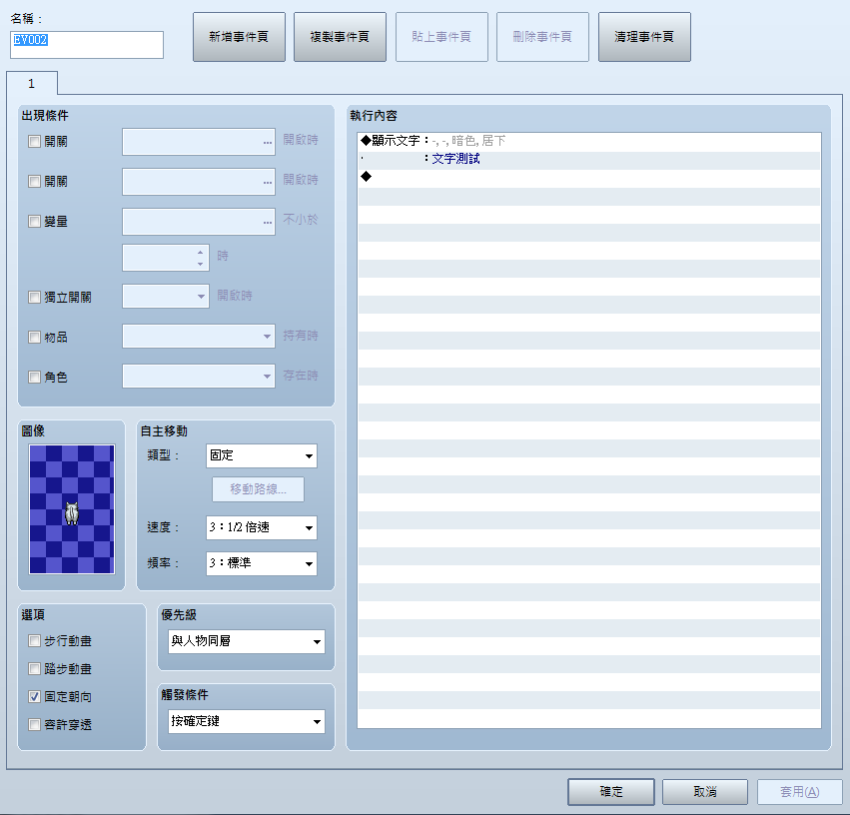Click the event sprite image preview

(x=72, y=509)
